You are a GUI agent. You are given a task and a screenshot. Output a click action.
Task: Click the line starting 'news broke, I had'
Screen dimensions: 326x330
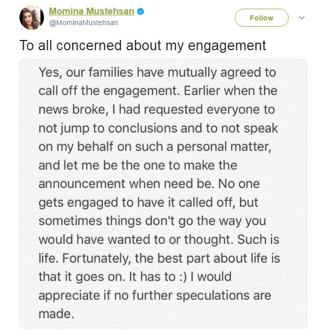(157, 110)
